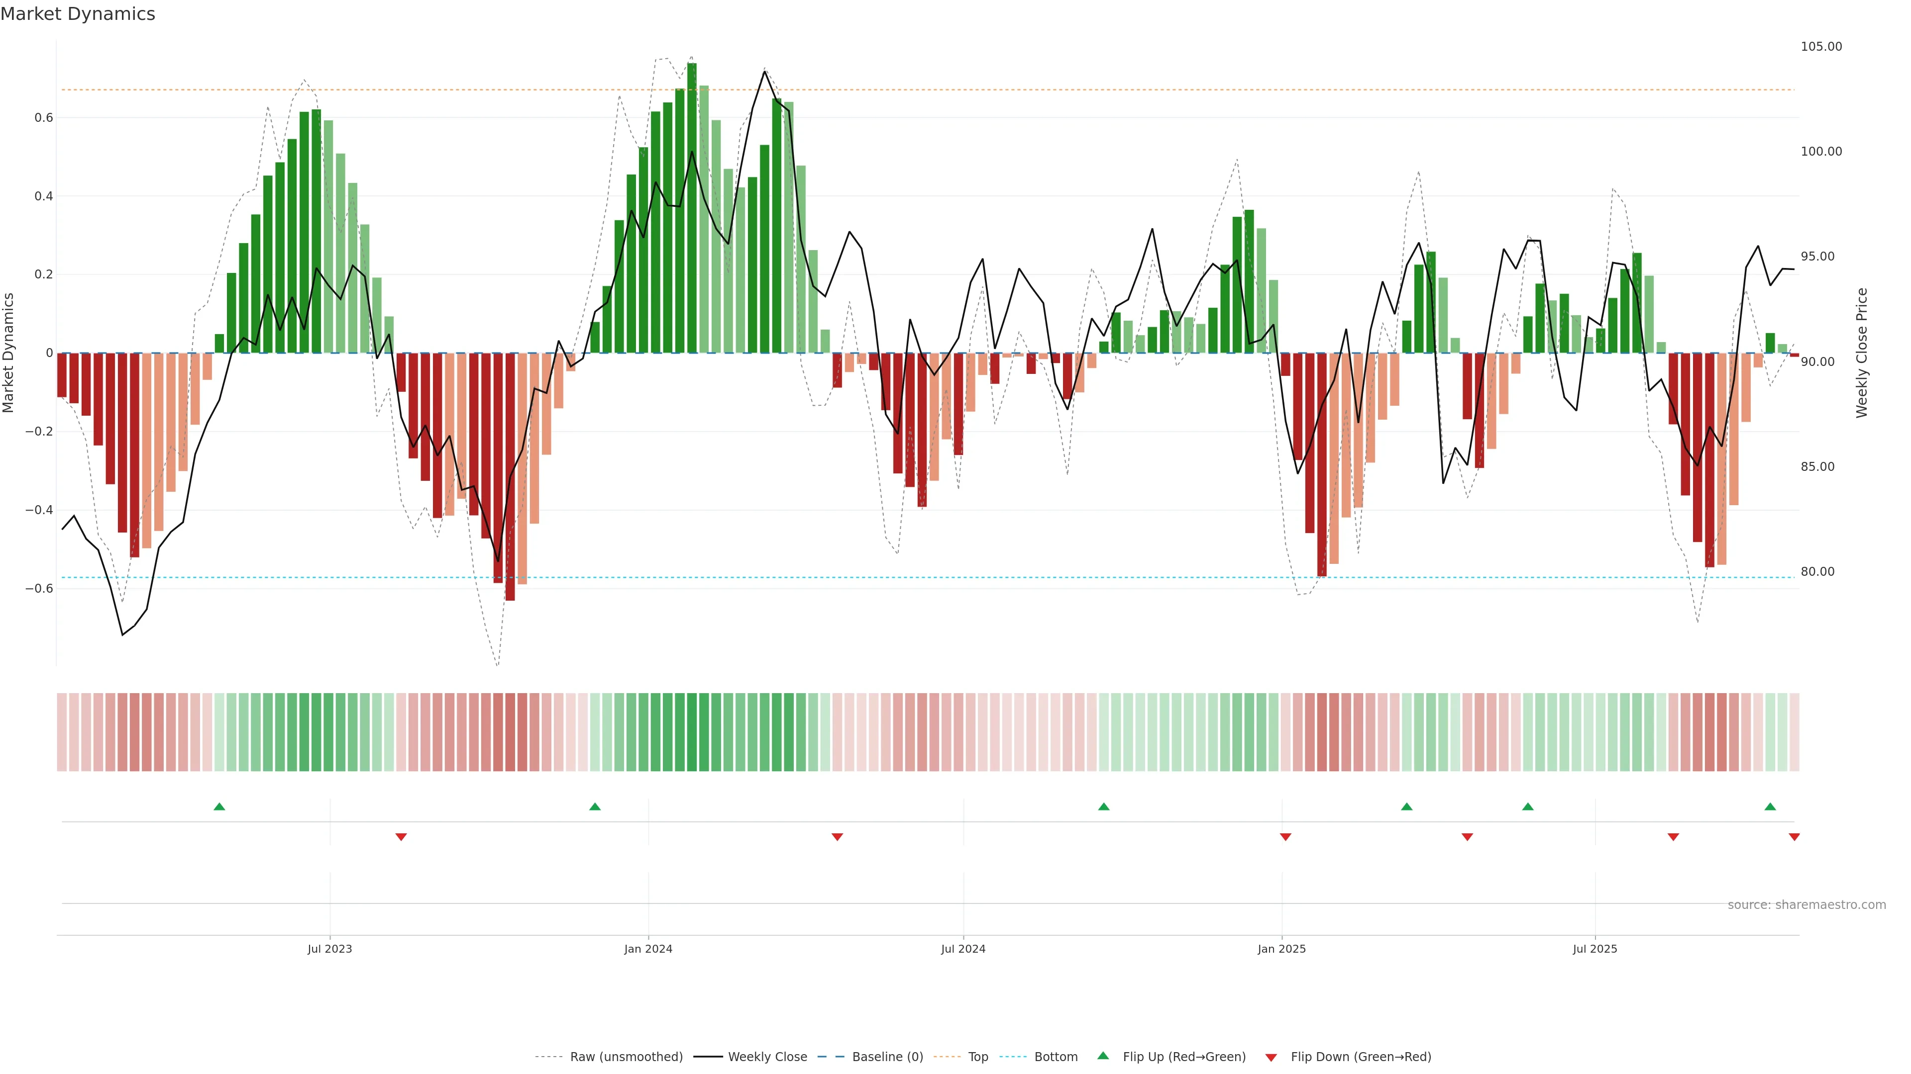Click the last red flip-down marker
The width and height of the screenshot is (1911, 1074).
pos(1794,837)
